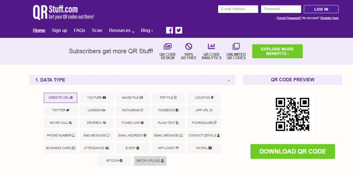Screen dimensions: 353x169
Task: Pick the PayPal data type
Action: tap(204, 148)
